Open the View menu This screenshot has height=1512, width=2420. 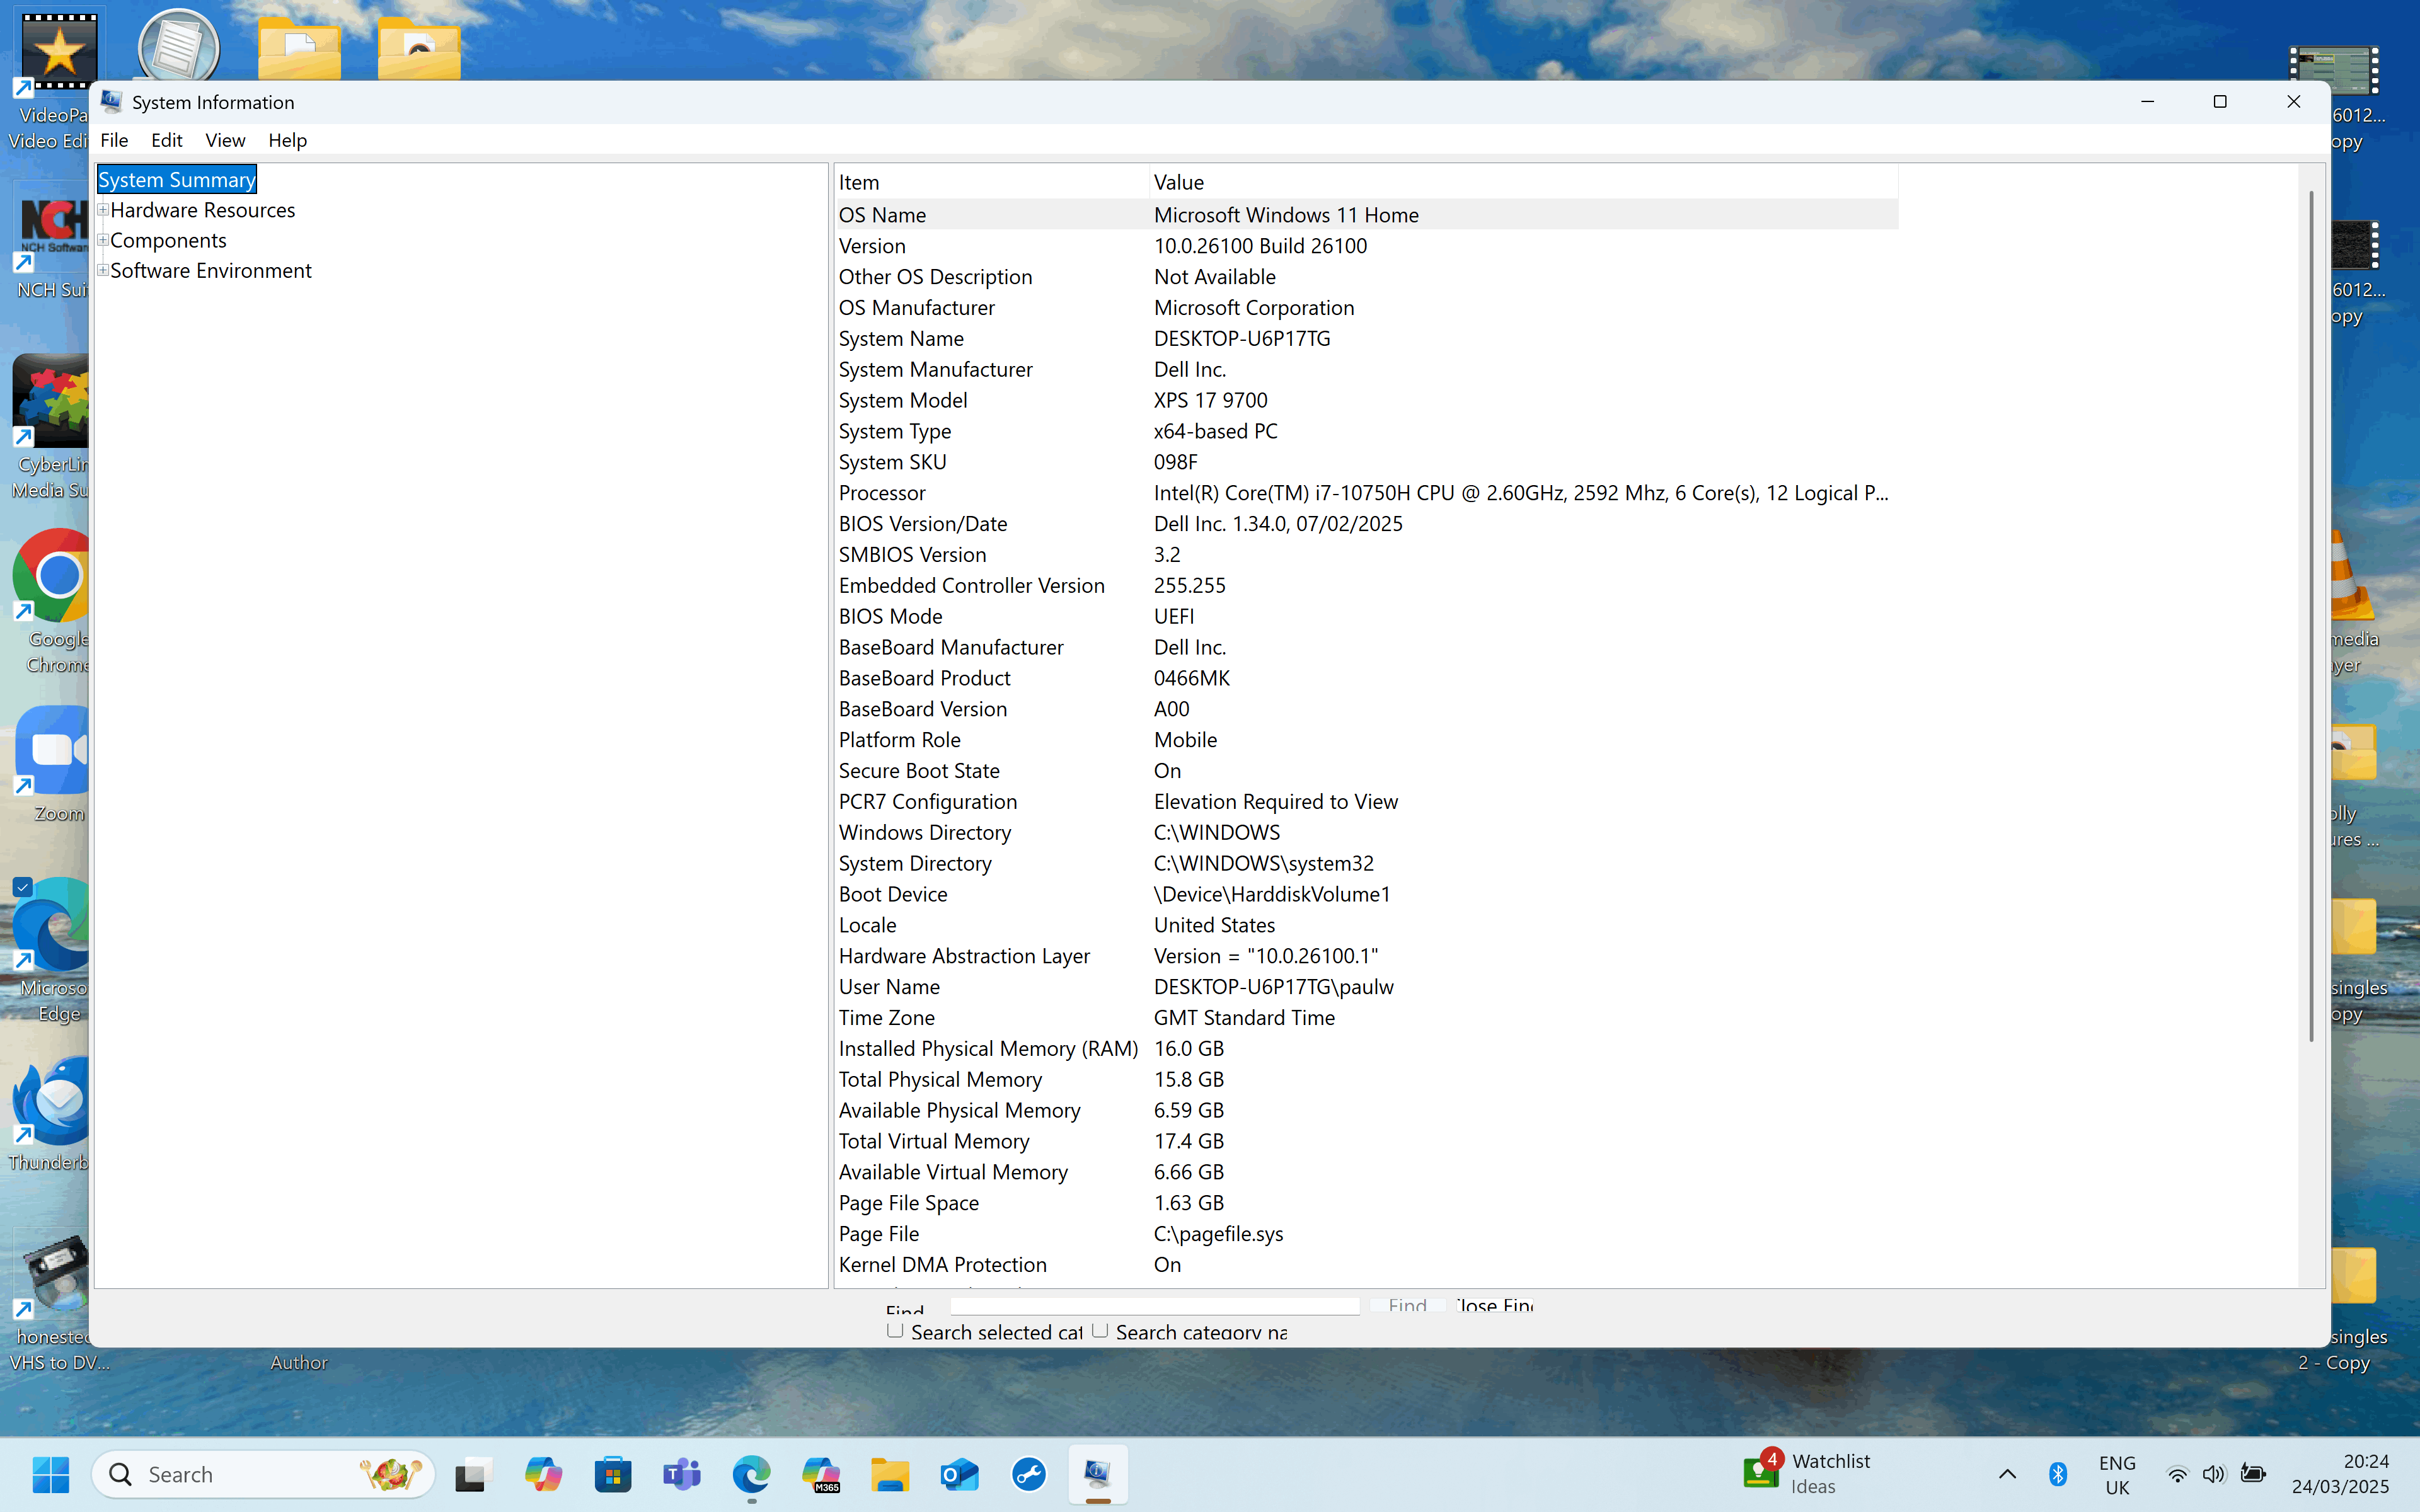coord(225,140)
